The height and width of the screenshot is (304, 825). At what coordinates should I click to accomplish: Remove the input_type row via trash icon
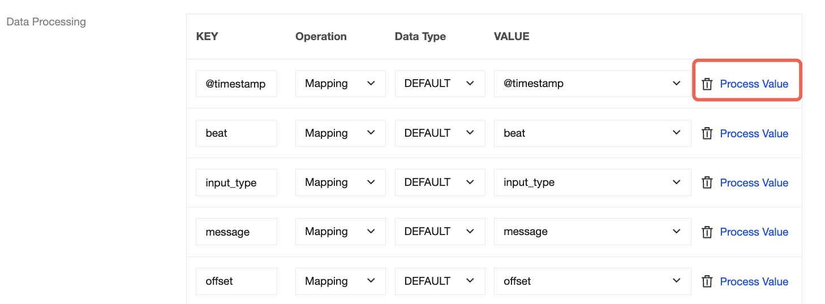(x=707, y=183)
